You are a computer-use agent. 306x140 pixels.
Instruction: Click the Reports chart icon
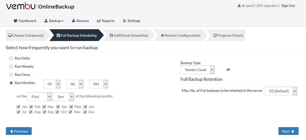click(99, 21)
